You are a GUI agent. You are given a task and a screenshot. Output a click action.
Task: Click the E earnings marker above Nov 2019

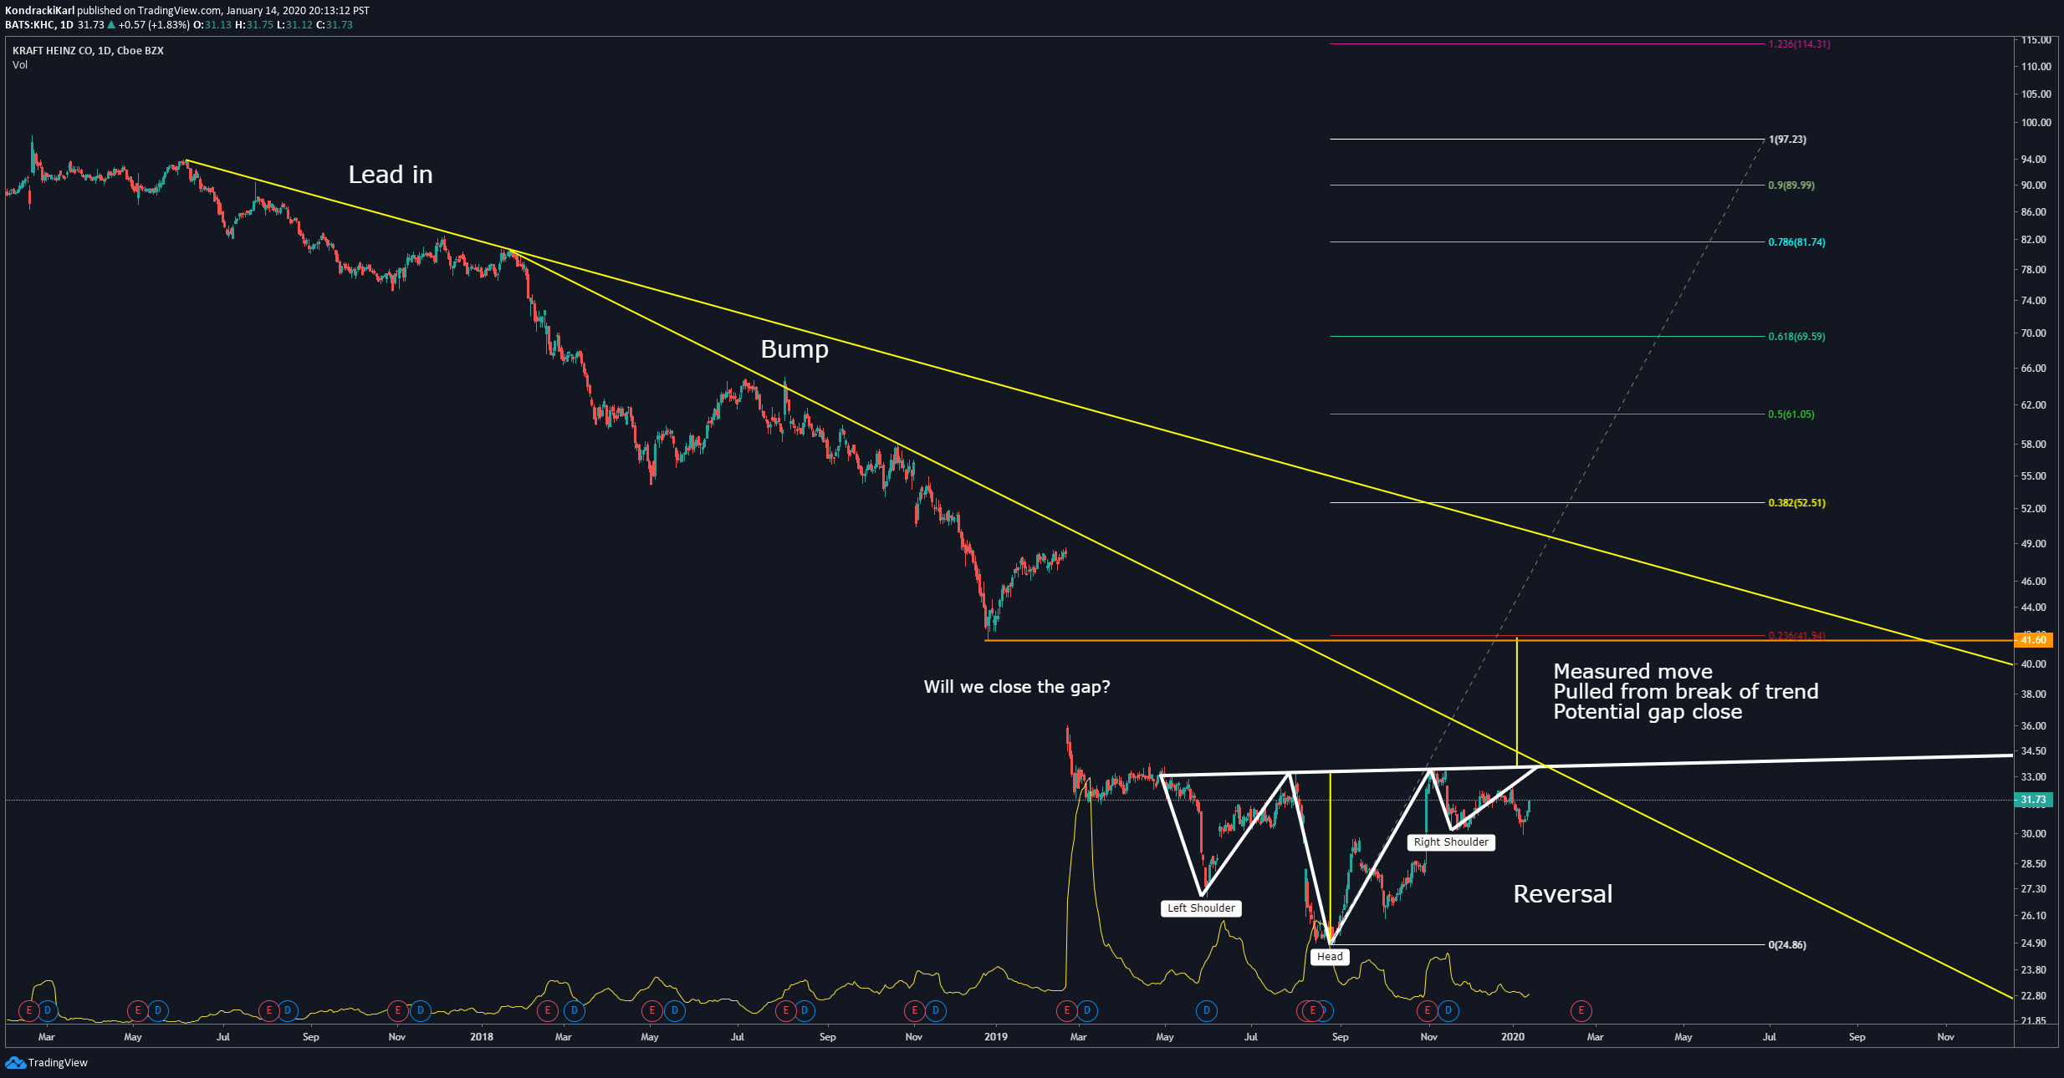[x=1426, y=1010]
